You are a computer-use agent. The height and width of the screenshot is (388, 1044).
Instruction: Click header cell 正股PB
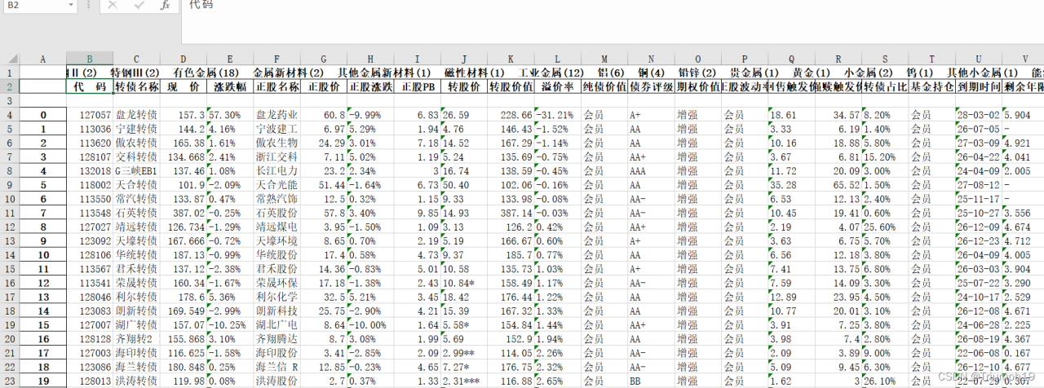(x=418, y=86)
